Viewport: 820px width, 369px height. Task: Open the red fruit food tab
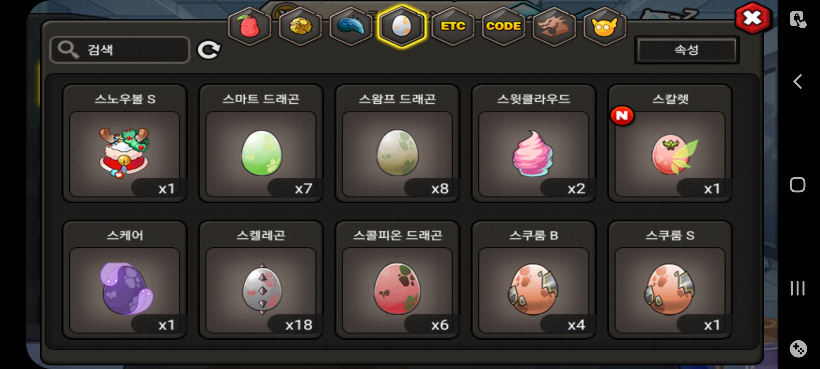pyautogui.click(x=250, y=27)
